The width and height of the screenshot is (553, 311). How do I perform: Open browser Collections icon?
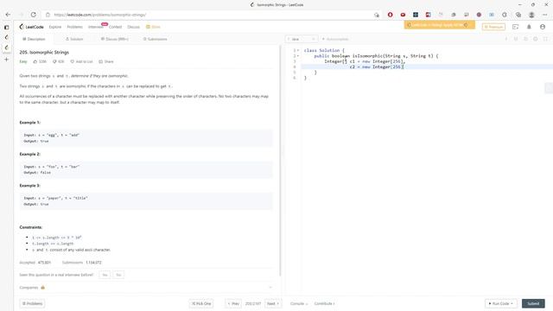click(518, 15)
